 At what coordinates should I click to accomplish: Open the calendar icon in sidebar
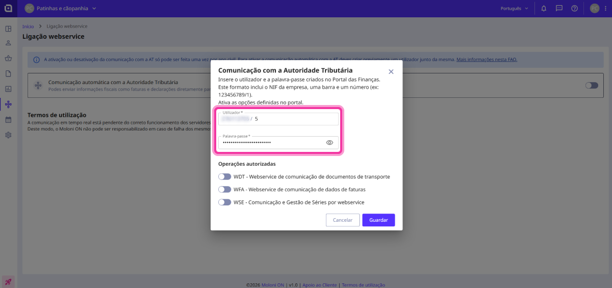tap(8, 120)
